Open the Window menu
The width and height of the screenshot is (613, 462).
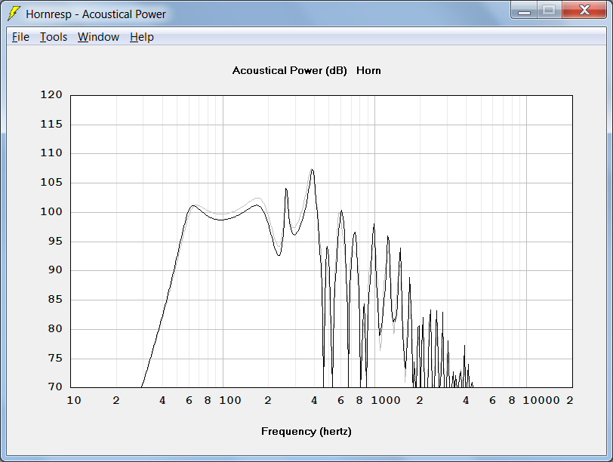tap(98, 37)
